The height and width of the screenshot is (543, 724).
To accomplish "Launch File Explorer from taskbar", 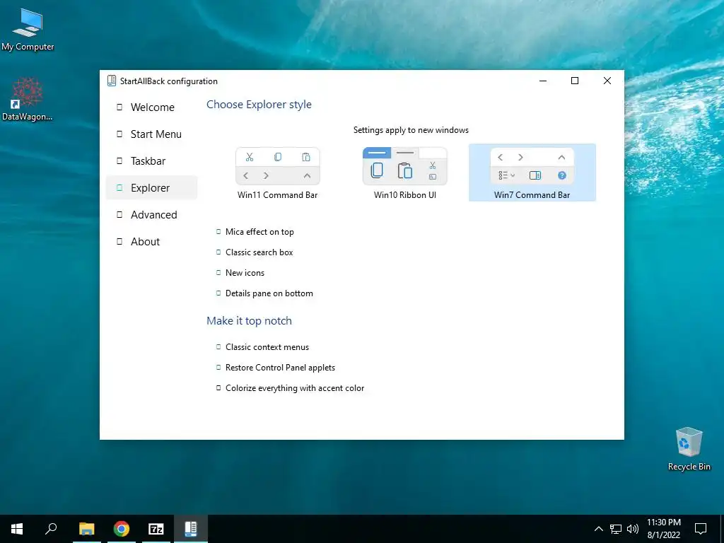I will point(87,529).
